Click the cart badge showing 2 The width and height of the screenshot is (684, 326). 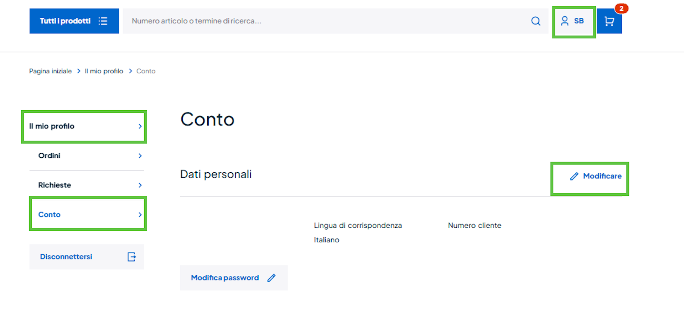621,9
